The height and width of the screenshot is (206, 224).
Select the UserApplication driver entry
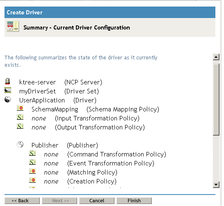42,100
